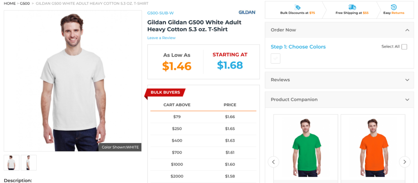
Task: Click the Free Shipping truck icon
Action: pos(352,7)
